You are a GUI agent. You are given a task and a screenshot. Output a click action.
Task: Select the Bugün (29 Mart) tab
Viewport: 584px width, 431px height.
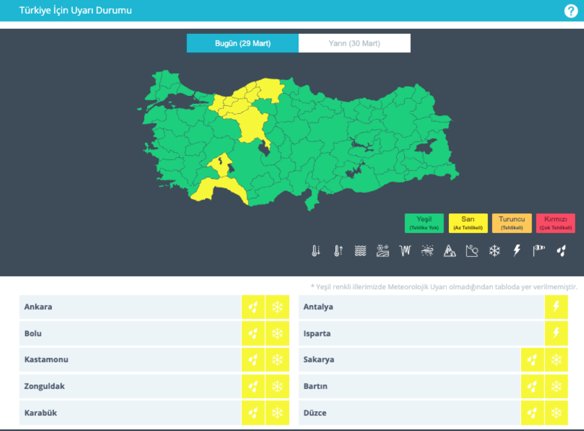243,43
